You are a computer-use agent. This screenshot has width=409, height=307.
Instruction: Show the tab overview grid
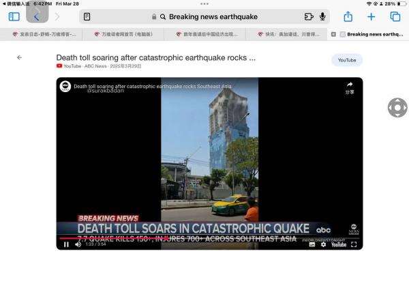point(395,16)
